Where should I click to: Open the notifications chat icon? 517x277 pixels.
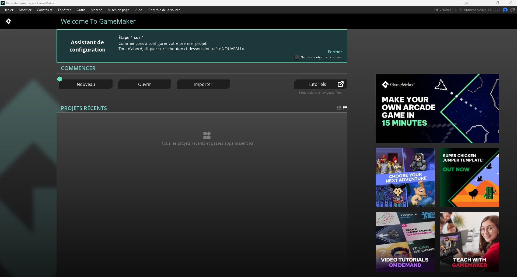(x=512, y=10)
